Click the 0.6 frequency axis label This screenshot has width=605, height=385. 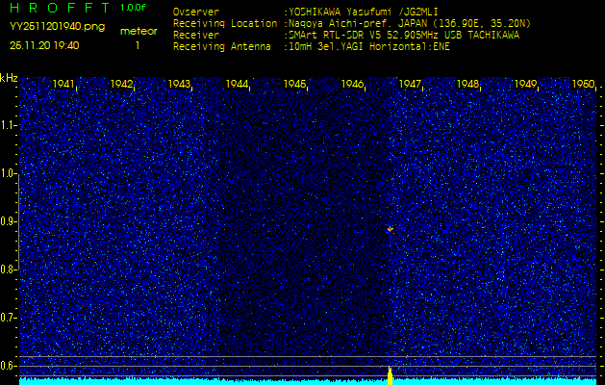tap(9, 366)
